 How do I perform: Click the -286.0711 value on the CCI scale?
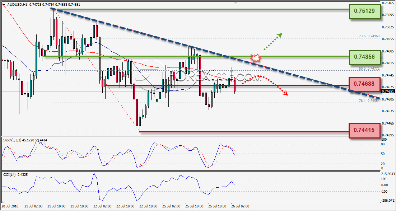pyautogui.click(x=388, y=201)
